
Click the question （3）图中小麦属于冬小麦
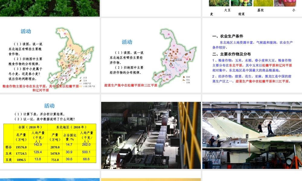click(x=25, y=74)
